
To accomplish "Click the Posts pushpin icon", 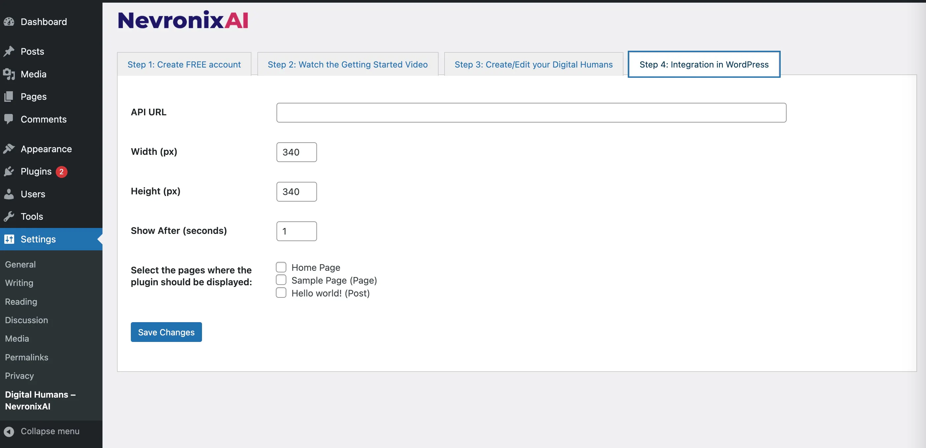I will pyautogui.click(x=9, y=51).
